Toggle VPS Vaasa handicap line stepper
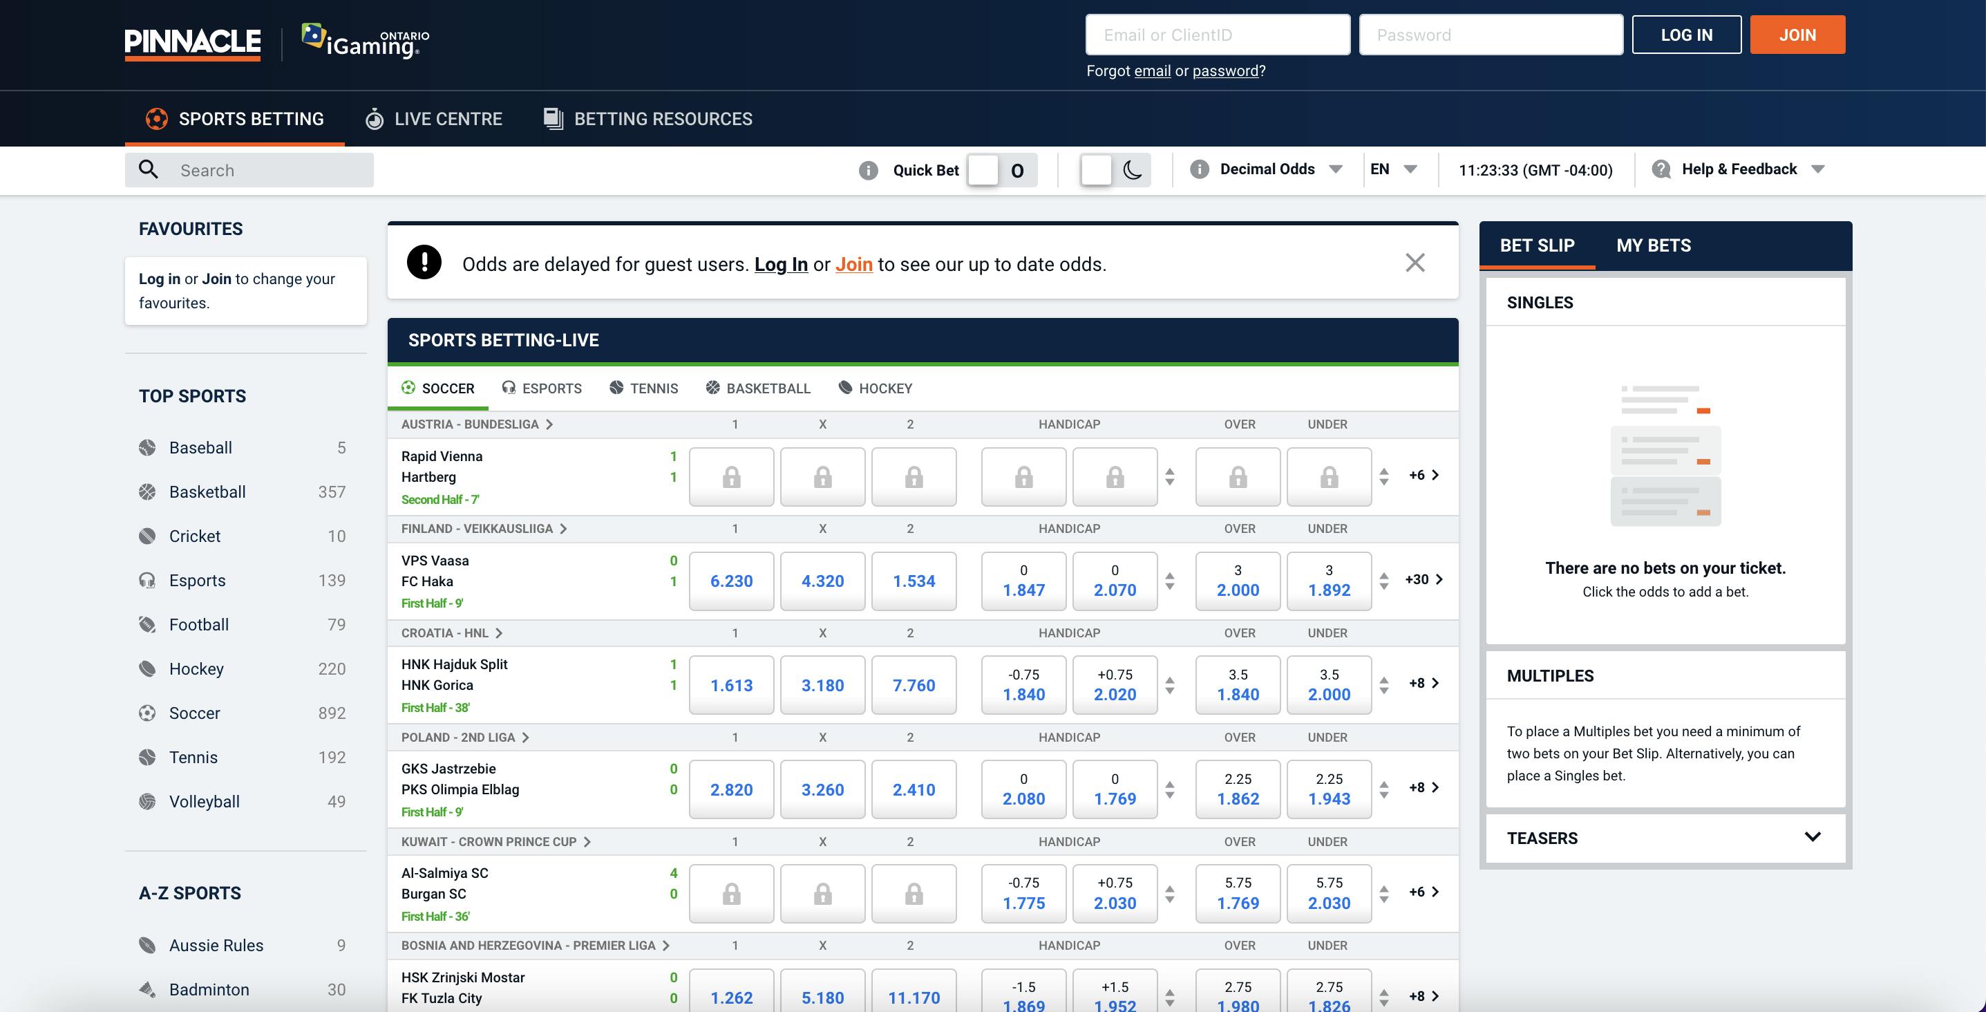 tap(1169, 581)
